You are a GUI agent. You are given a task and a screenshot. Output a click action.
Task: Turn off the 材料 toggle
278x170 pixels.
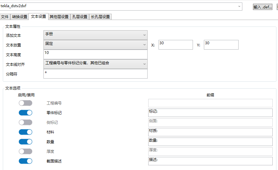pyautogui.click(x=25, y=132)
